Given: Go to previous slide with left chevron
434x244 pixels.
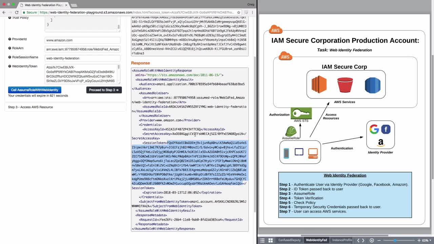Looking at the screenshot, I should pyautogui.click(x=358, y=240).
